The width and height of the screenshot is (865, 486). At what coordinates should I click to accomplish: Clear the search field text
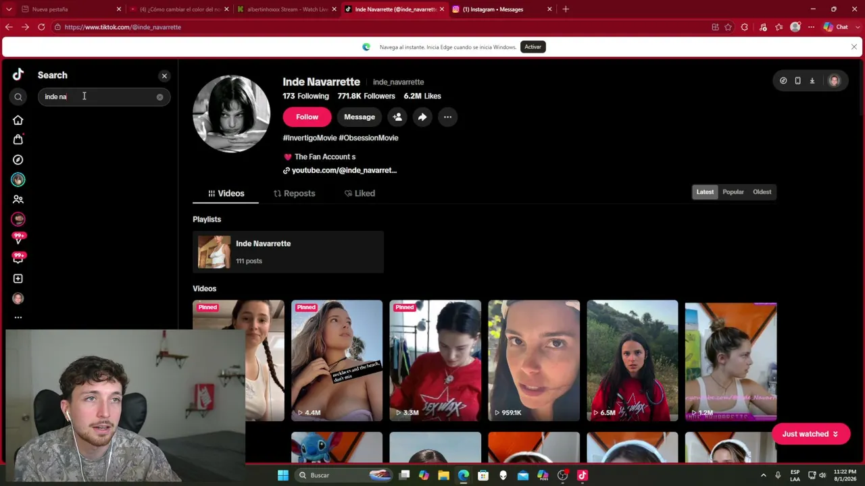(159, 97)
